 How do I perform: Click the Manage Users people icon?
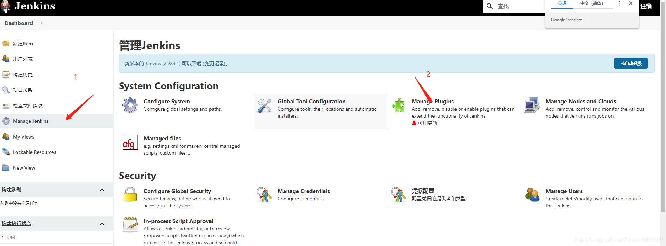532,195
